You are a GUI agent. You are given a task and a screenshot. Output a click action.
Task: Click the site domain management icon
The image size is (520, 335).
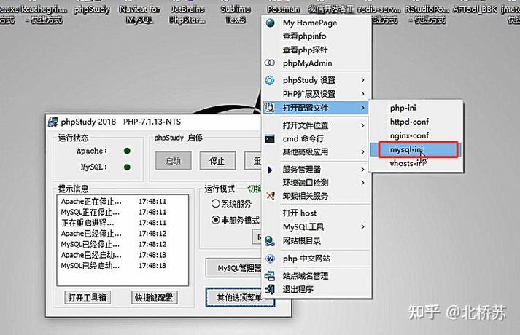point(270,276)
